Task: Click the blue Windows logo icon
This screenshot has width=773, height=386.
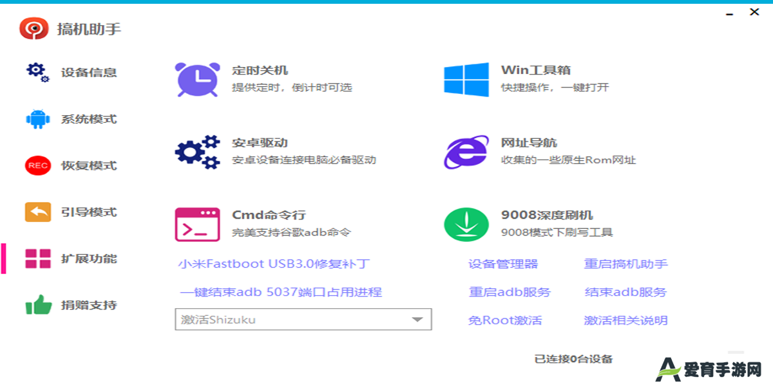Action: 466,79
